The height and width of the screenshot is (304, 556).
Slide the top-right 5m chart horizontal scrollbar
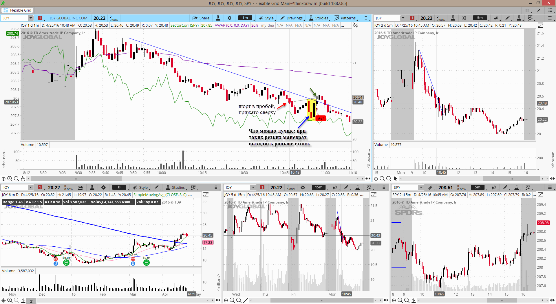pyautogui.click(x=512, y=179)
